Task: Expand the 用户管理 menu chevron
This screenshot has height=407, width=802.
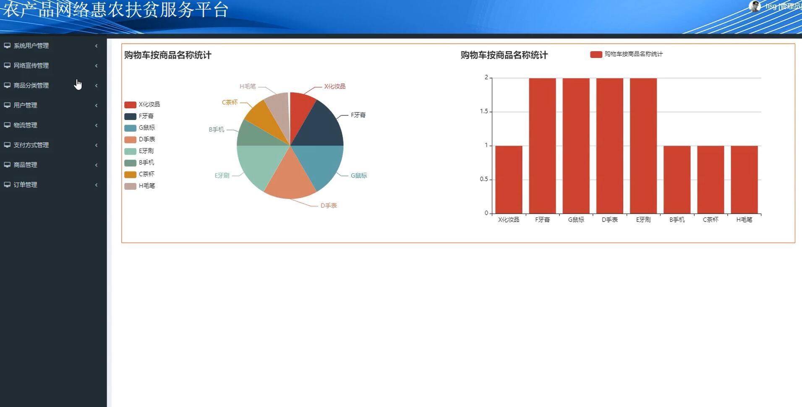Action: point(96,105)
